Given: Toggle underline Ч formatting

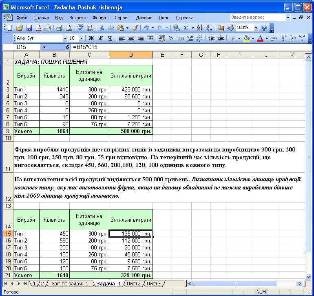Looking at the screenshot, I should pos(110,38).
